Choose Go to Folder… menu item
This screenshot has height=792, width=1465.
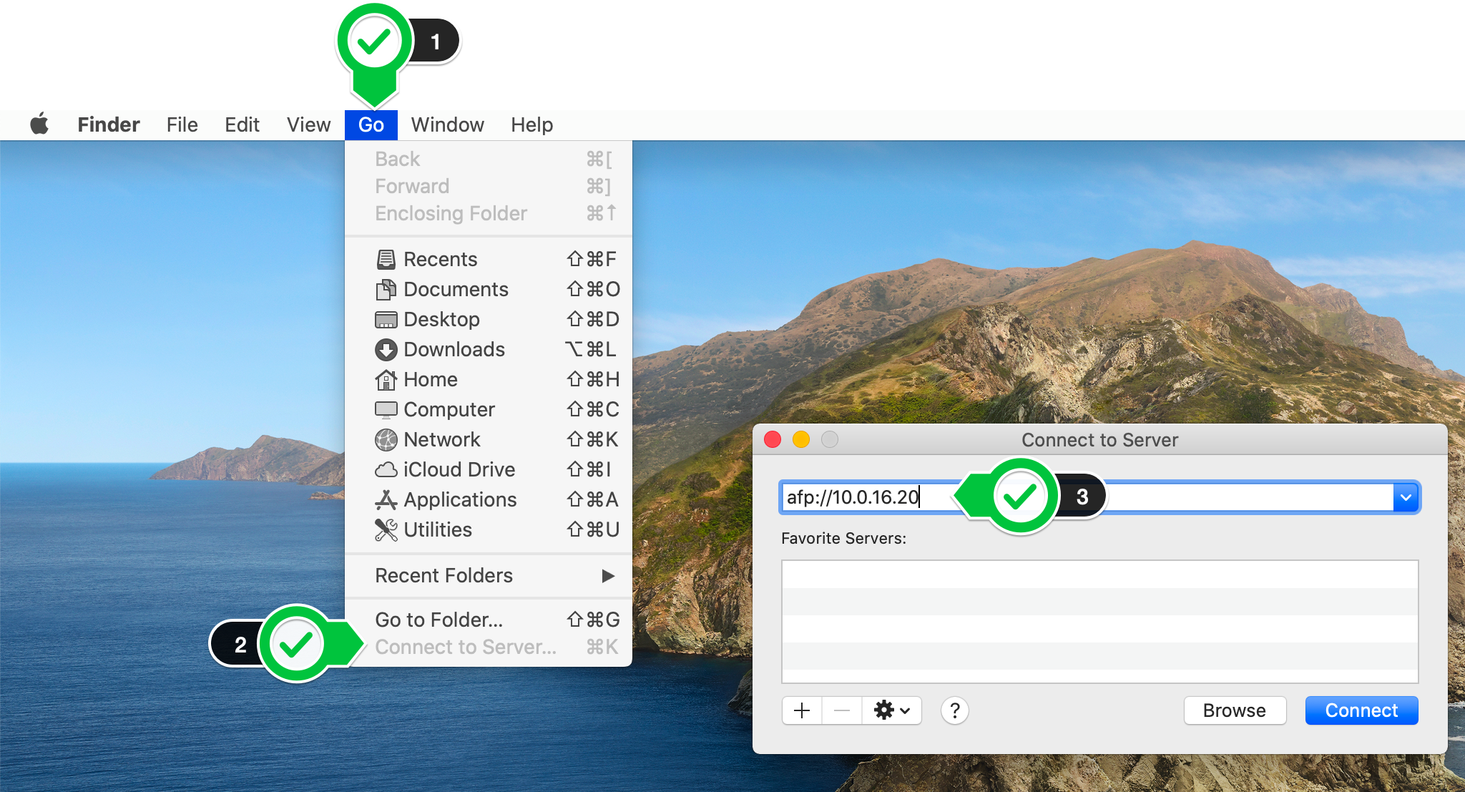(439, 620)
